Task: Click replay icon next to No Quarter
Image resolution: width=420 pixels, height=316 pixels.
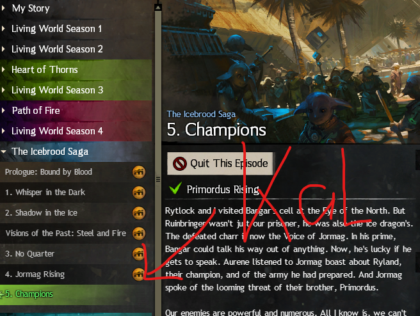Action: [139, 254]
